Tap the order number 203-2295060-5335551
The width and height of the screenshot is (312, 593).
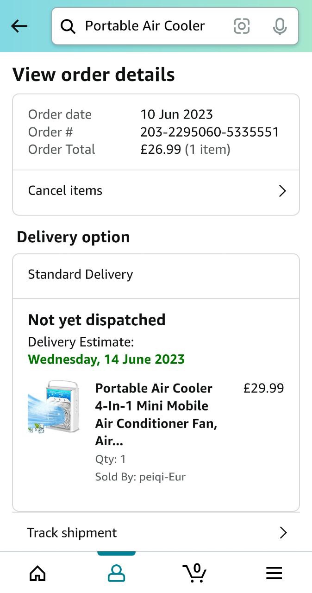click(x=209, y=132)
